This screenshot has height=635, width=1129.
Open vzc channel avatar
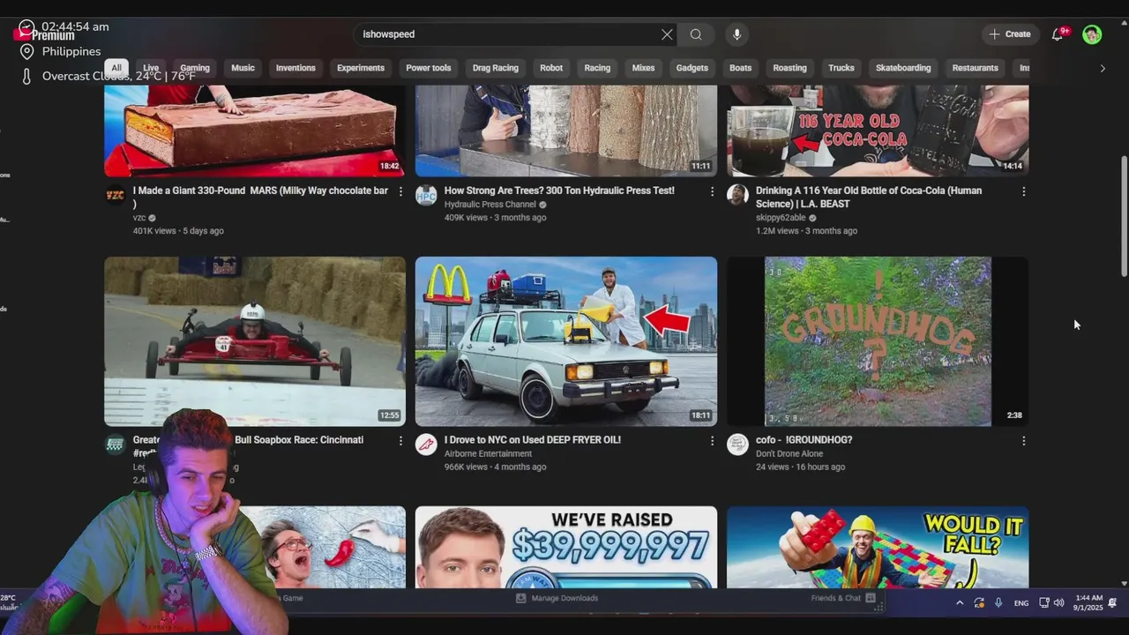115,195
